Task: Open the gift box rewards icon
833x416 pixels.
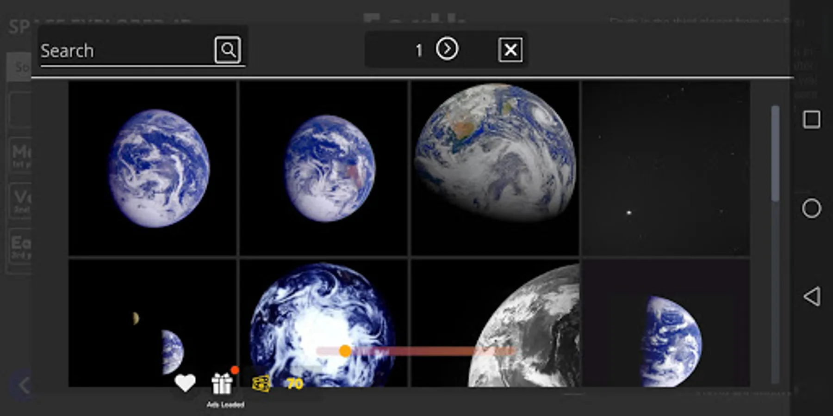Action: (222, 384)
